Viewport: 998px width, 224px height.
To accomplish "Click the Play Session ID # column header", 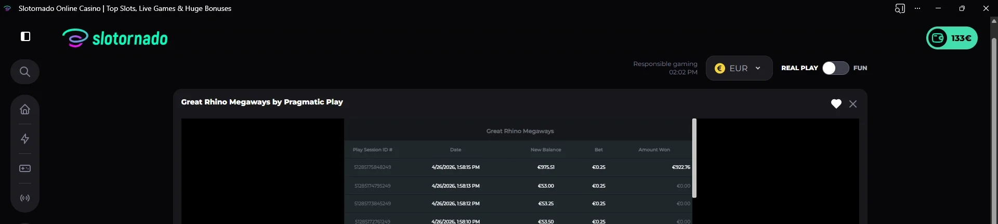I will tap(372, 150).
